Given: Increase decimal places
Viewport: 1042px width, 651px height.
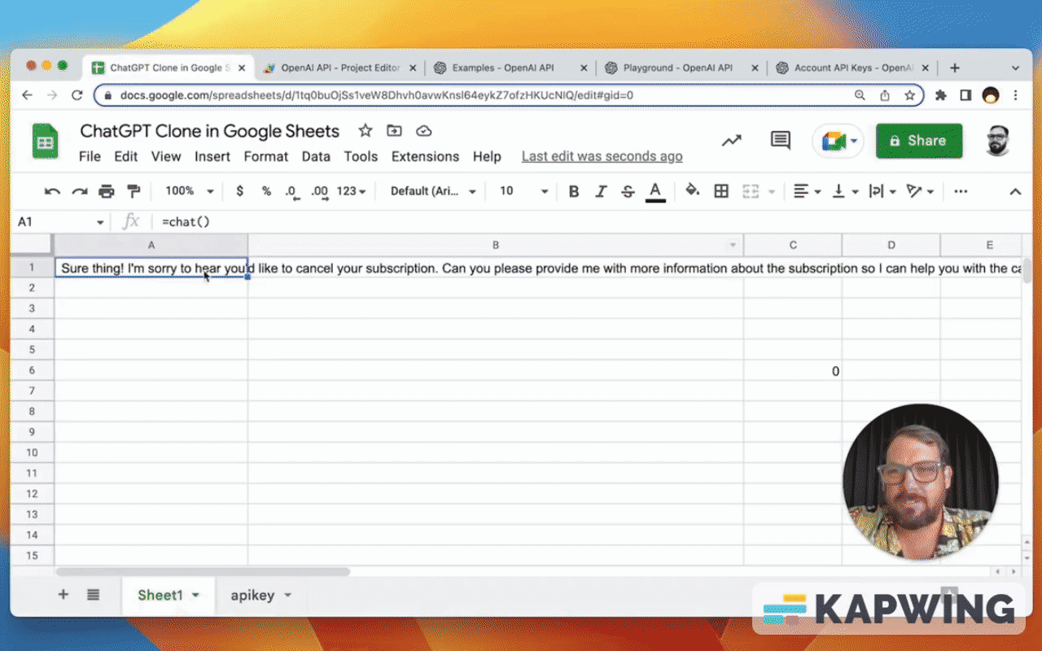Looking at the screenshot, I should coord(319,191).
